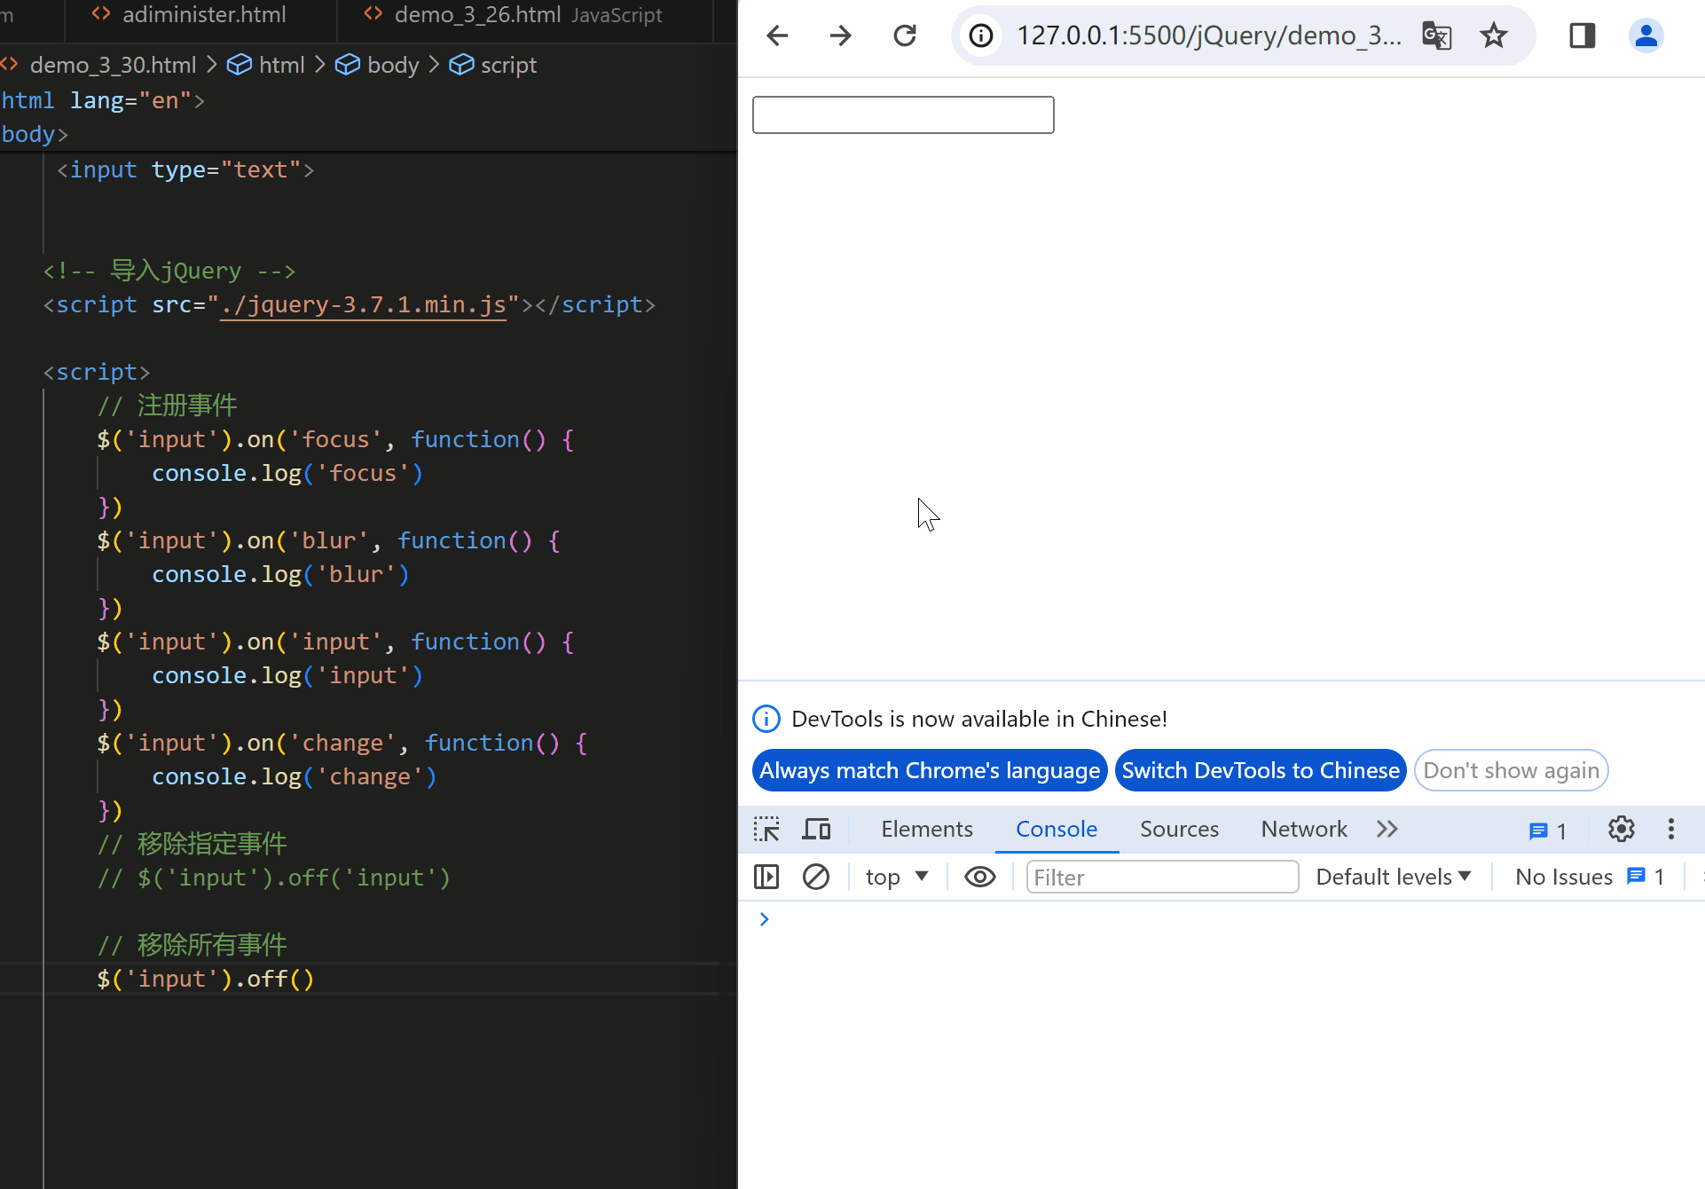Toggle the live expression eye icon
1705x1189 pixels.
[979, 877]
